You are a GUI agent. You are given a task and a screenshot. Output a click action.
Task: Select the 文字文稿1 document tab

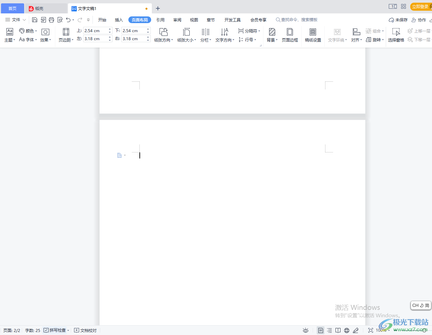pyautogui.click(x=110, y=8)
